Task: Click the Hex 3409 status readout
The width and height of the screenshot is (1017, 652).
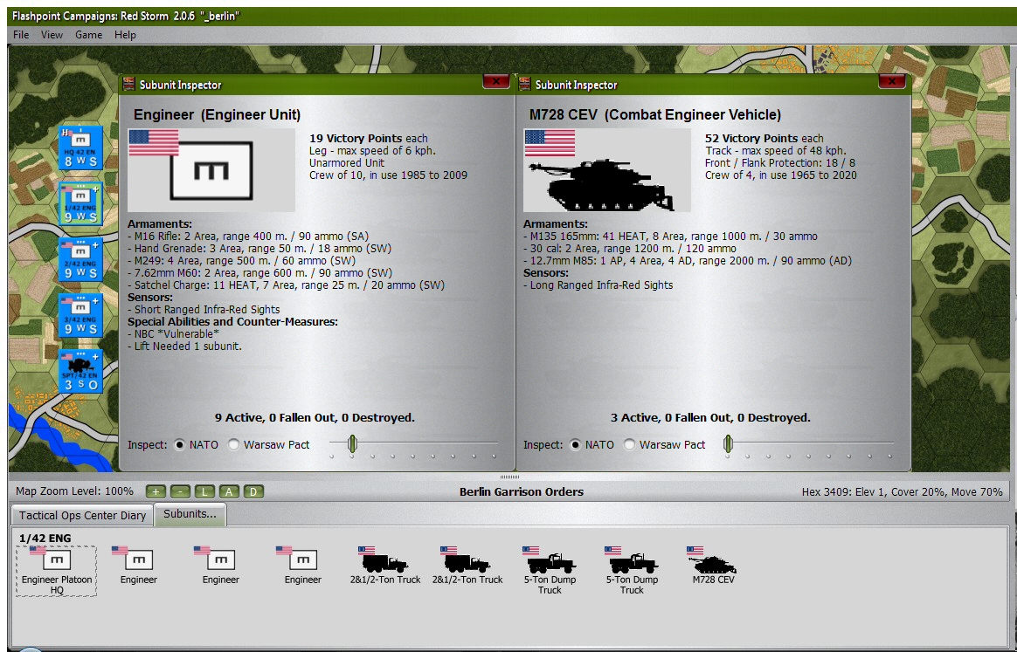Action: 903,492
